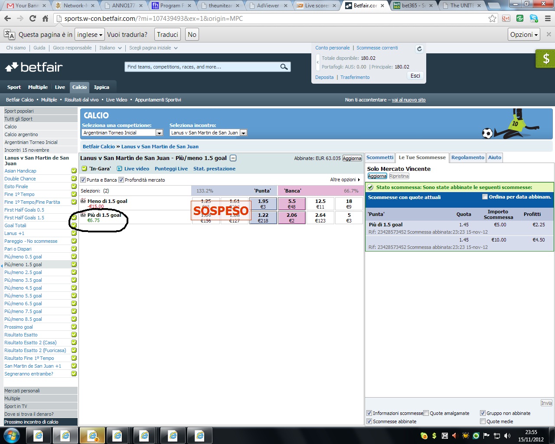Viewport: 555px width, 444px height.
Task: Open Risultato Esatto market in sidebar
Action: coord(21,335)
